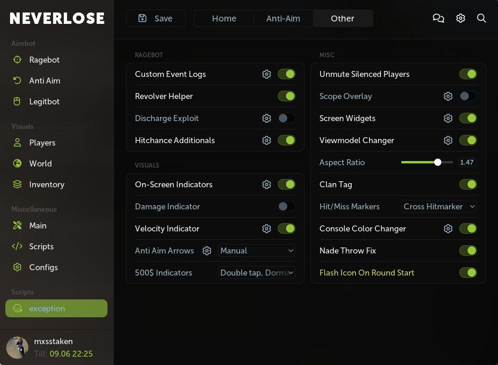Open the chat messages icon

coord(438,18)
